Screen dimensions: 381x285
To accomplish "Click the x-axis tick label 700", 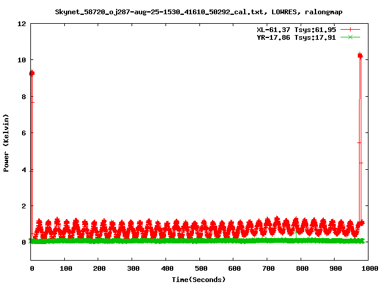I will coord(268,268).
